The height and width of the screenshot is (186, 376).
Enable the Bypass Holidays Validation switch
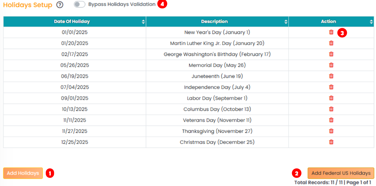tap(80, 5)
